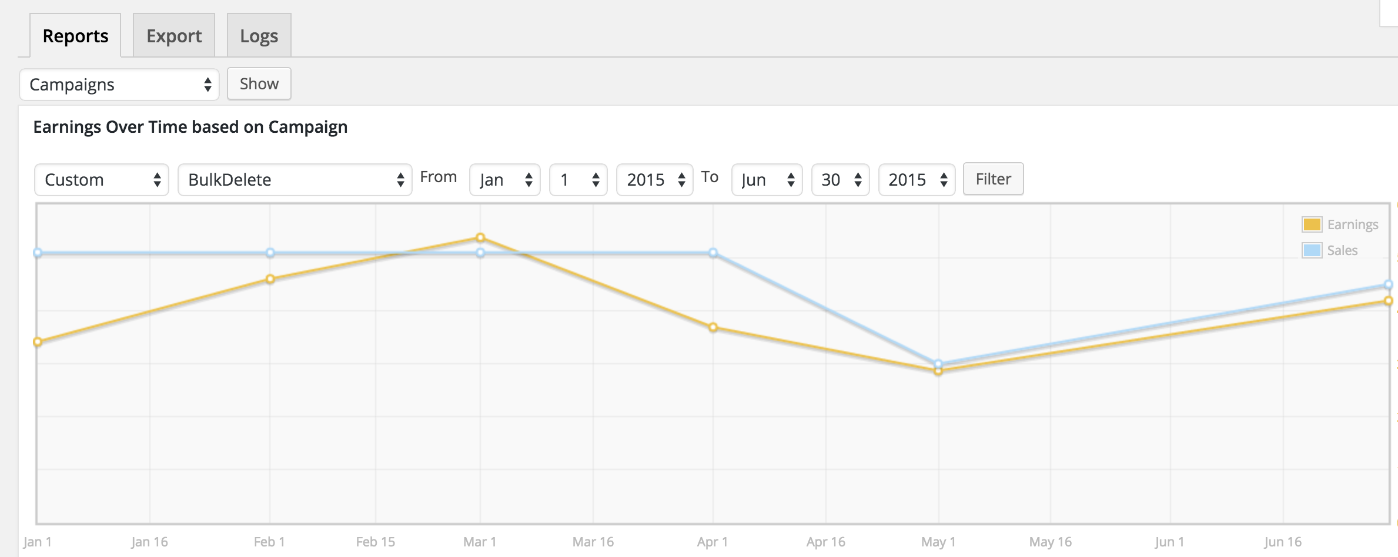Click the Earnings data point at May 1
This screenshot has width=1398, height=557.
[x=938, y=371]
